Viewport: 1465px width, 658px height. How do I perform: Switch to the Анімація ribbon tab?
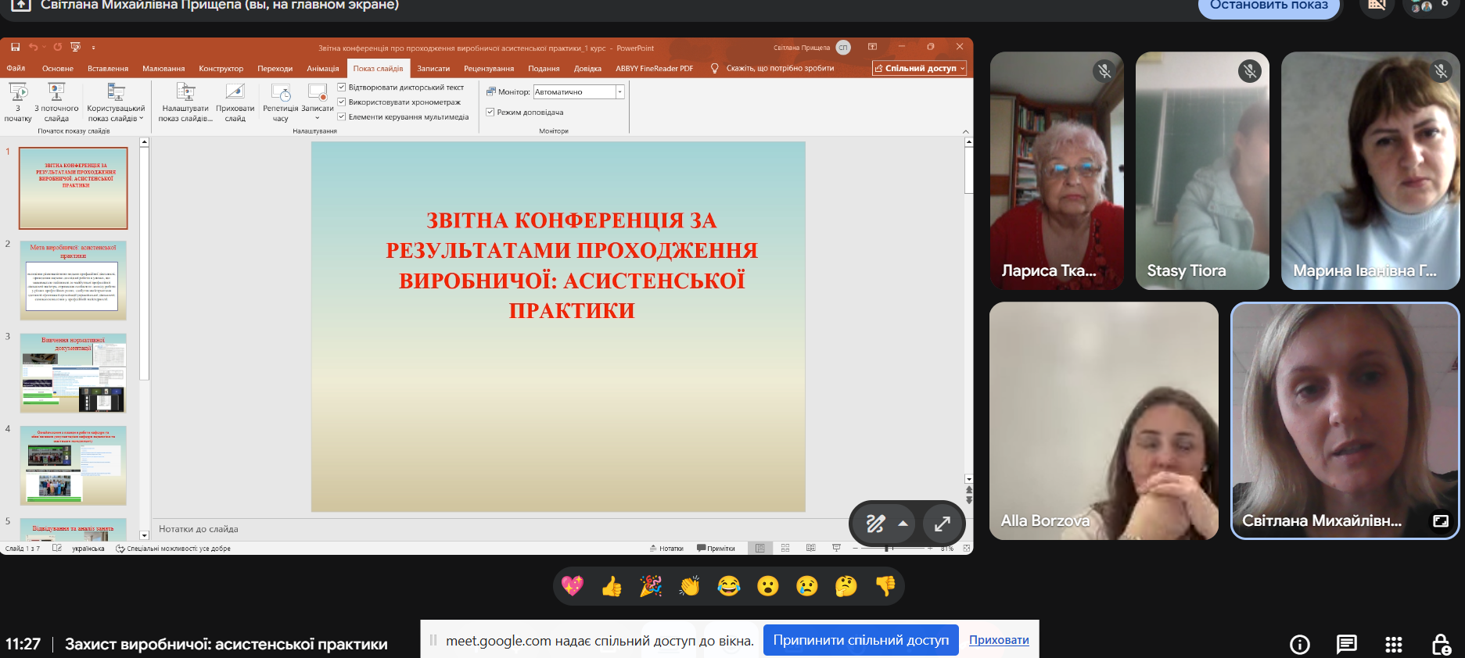tap(322, 69)
